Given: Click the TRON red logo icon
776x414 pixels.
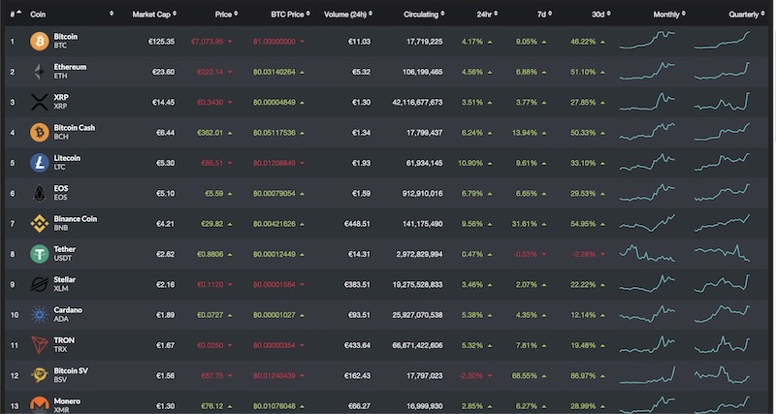Looking at the screenshot, I should (x=40, y=344).
